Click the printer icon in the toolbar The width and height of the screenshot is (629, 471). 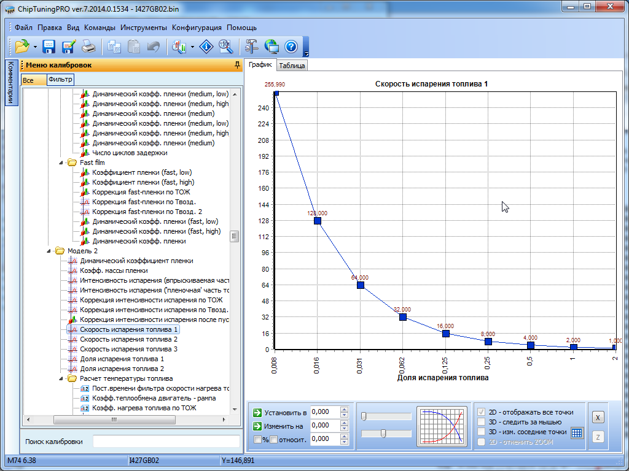coord(88,46)
